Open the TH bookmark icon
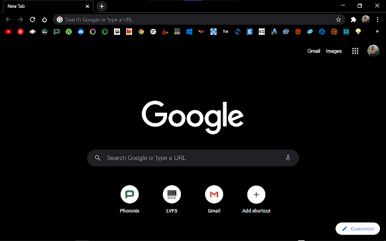This screenshot has width=386, height=241. tap(226, 32)
